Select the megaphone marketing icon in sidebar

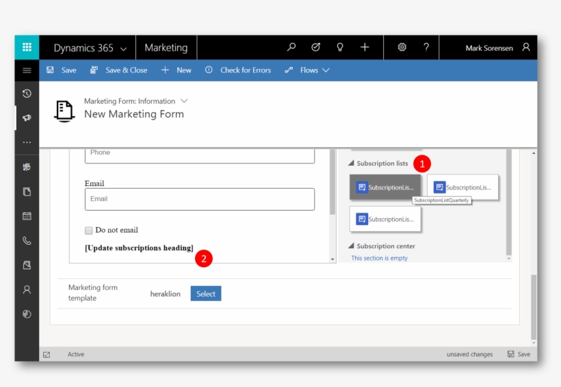click(27, 118)
